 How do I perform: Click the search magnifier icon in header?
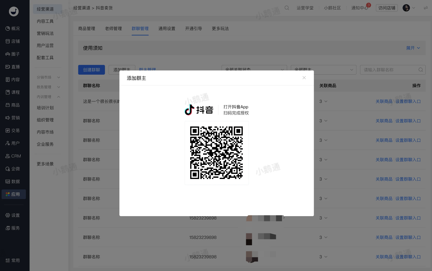[x=287, y=8]
